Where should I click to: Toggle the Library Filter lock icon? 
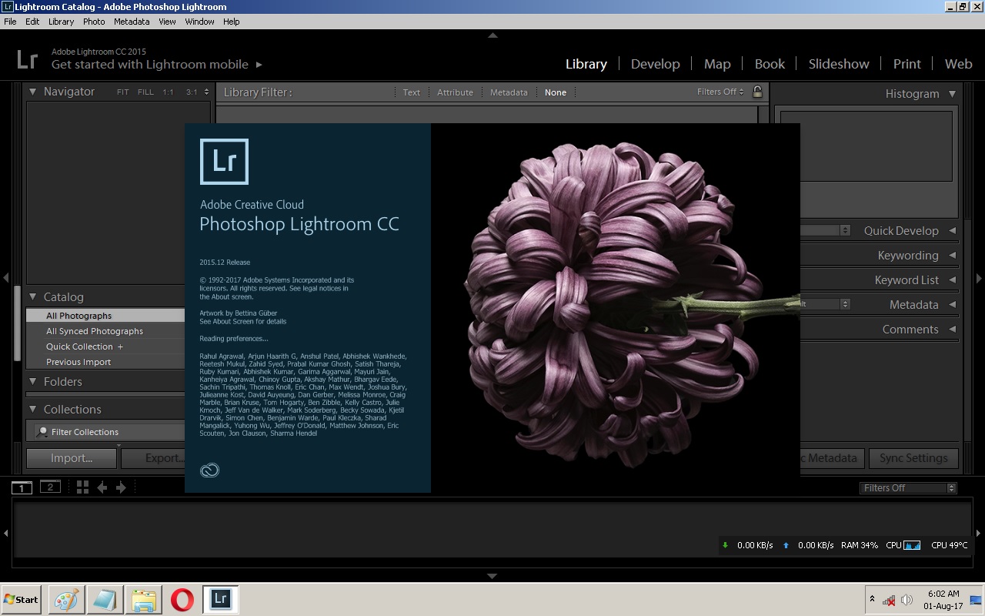tap(757, 92)
